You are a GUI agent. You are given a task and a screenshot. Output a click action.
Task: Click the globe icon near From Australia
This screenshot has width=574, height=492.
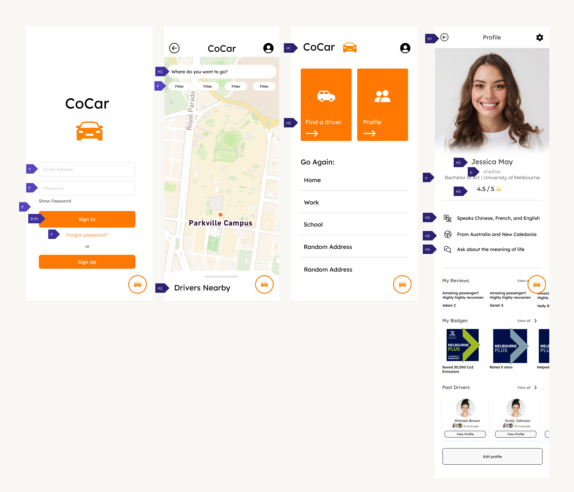coord(447,234)
